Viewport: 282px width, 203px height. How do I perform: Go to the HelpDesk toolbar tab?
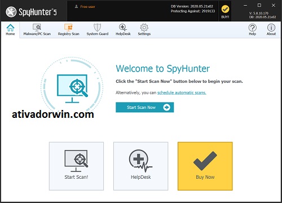pos(123,30)
